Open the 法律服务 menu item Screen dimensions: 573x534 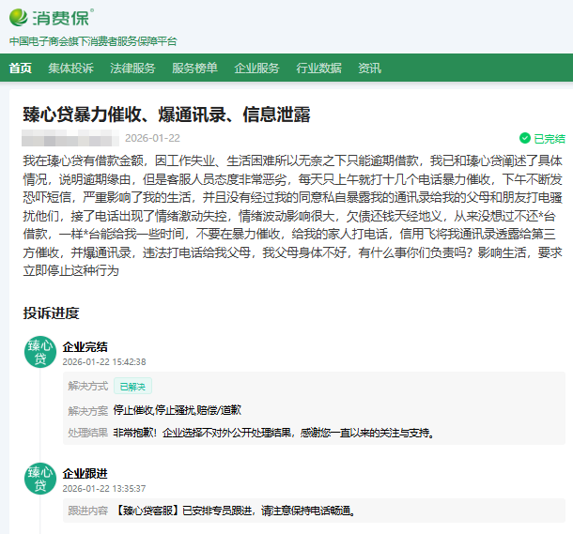pos(132,69)
